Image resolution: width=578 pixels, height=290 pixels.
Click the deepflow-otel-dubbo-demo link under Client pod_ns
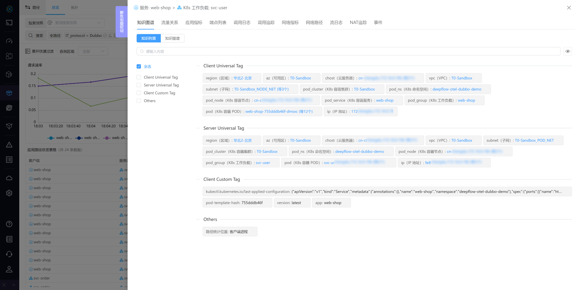pos(457,89)
